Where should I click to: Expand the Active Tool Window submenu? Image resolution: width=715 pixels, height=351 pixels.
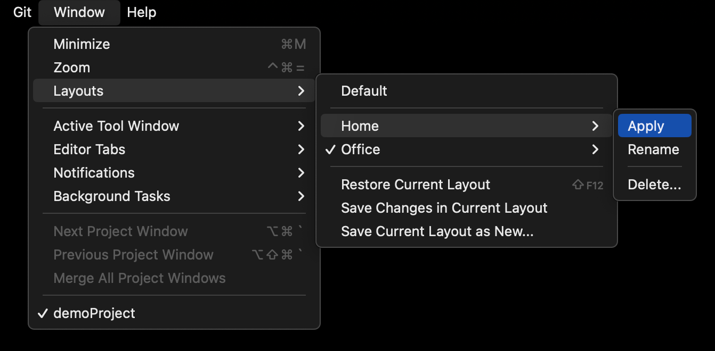[116, 126]
